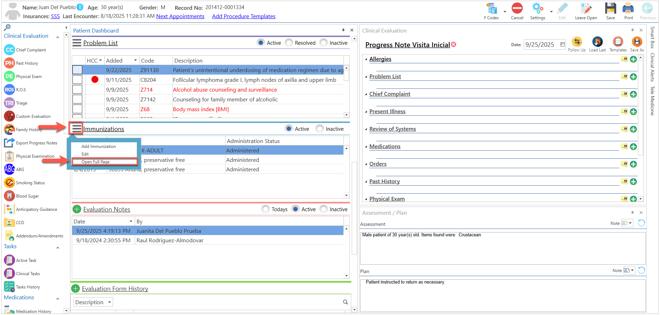Viewport: 660px width, 315px height.
Task: Select Resolved in Problem List filter
Action: tap(289, 43)
